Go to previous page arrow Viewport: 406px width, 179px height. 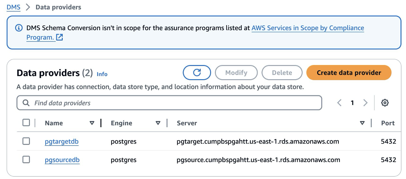click(x=339, y=103)
